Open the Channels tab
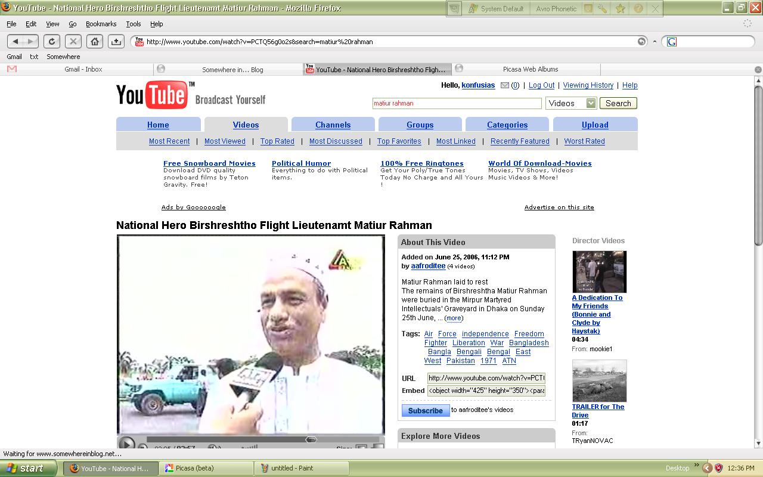This screenshot has width=763, height=477. pyautogui.click(x=333, y=125)
